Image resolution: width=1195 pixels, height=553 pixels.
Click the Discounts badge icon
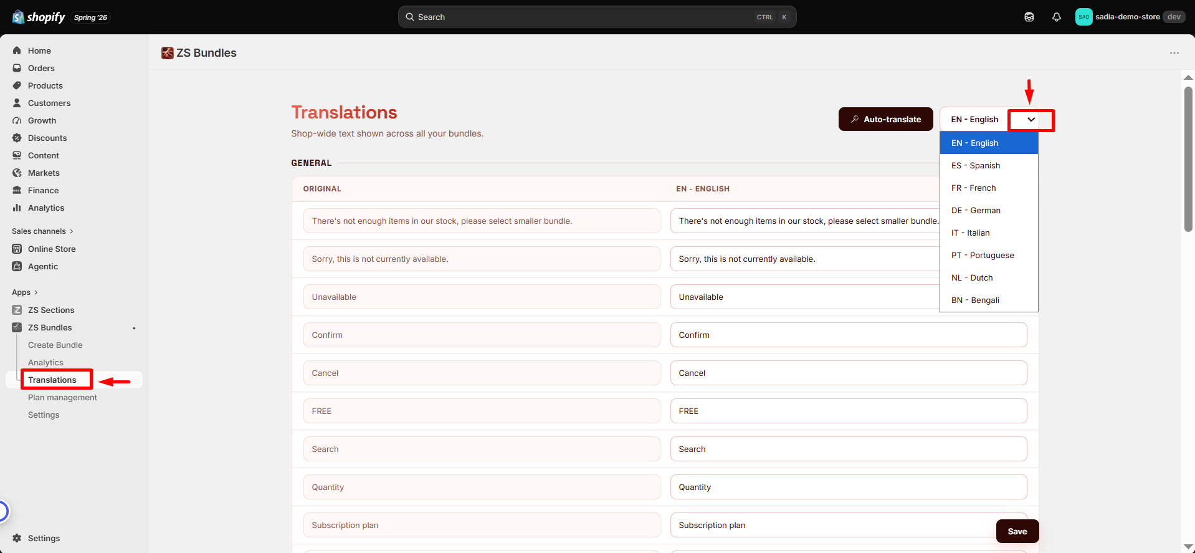tap(17, 138)
